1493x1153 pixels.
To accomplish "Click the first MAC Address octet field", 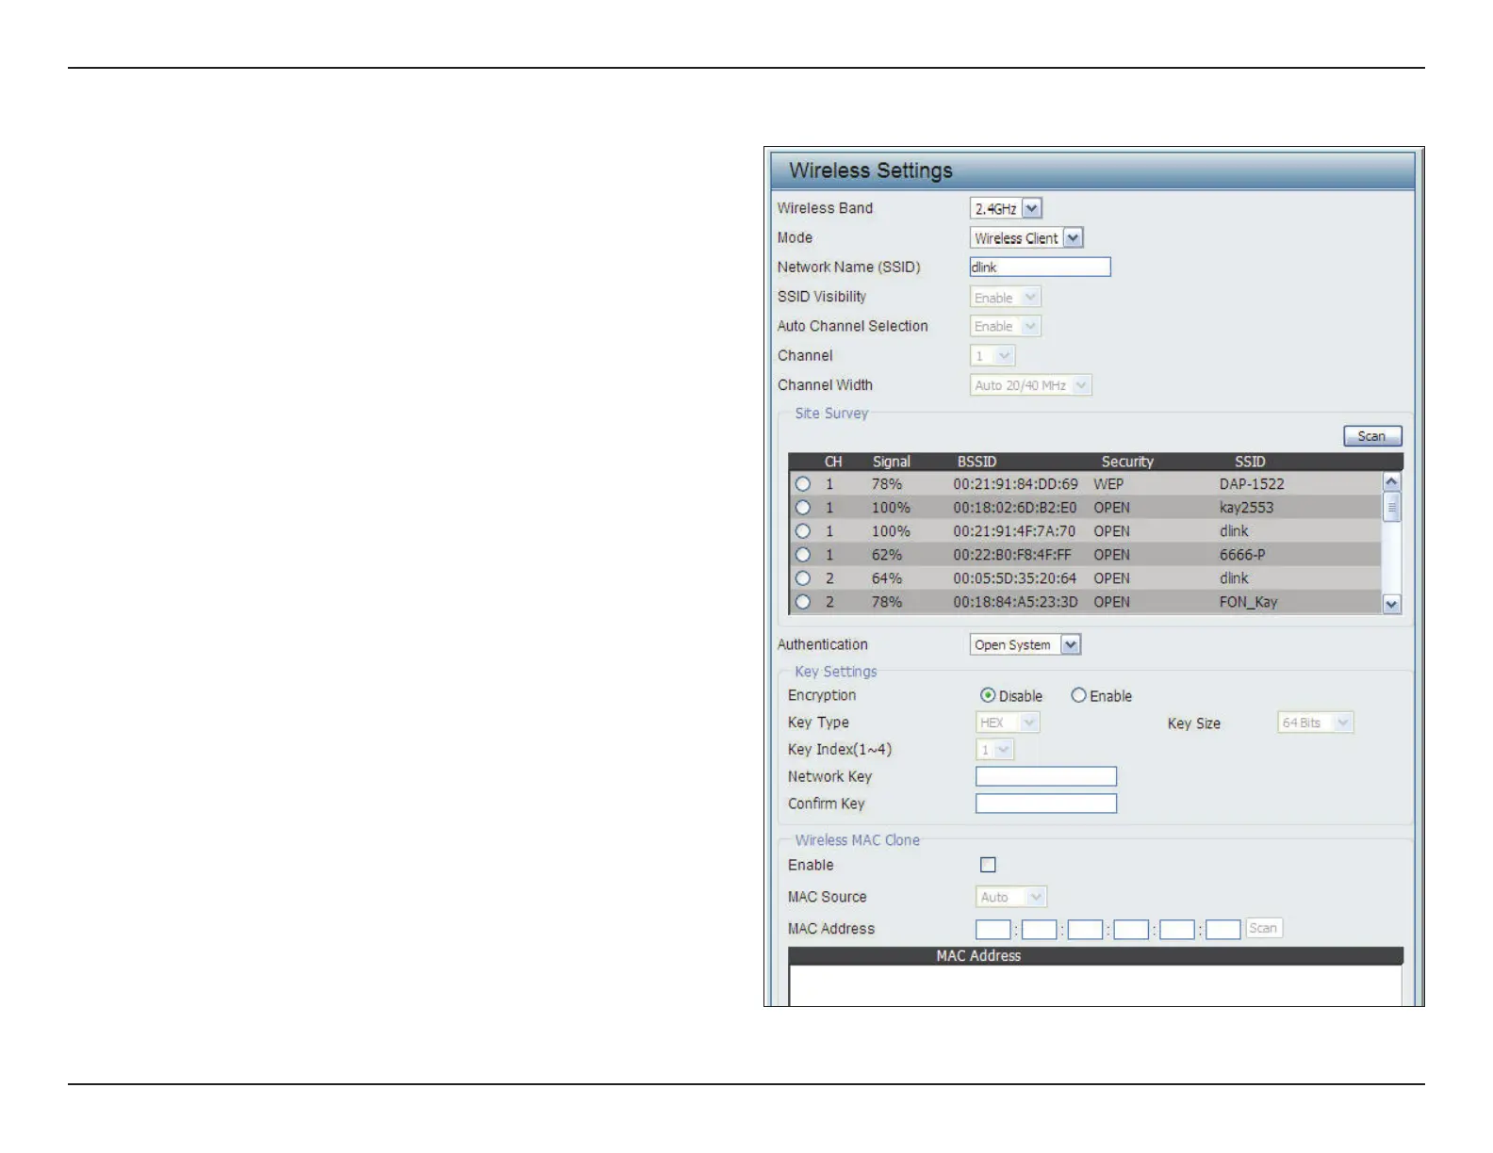I will [993, 930].
